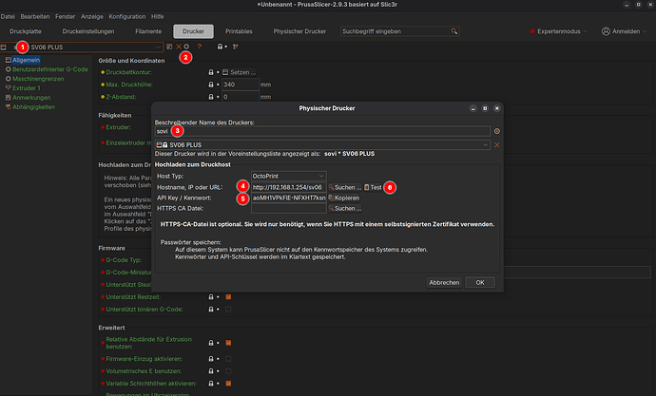Copy the API key with Kopieren
The image size is (656, 396).
[x=342, y=198]
